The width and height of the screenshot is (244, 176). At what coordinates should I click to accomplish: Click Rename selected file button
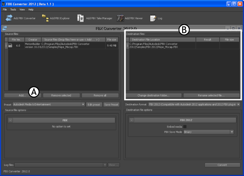point(211,95)
